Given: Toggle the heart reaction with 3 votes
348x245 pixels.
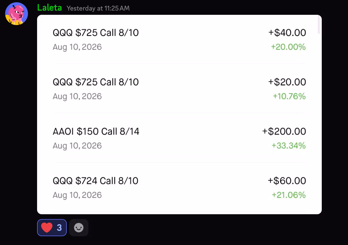Looking at the screenshot, I should pos(52,228).
